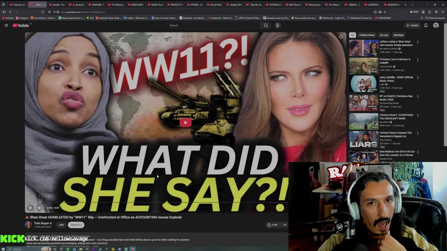Select the All filter chip
This screenshot has width=447, height=251.
[352, 35]
